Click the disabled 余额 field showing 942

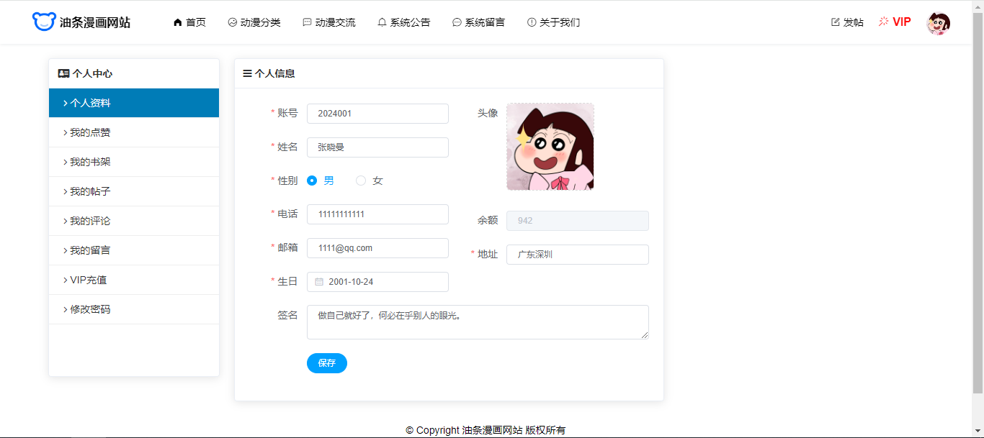(578, 221)
